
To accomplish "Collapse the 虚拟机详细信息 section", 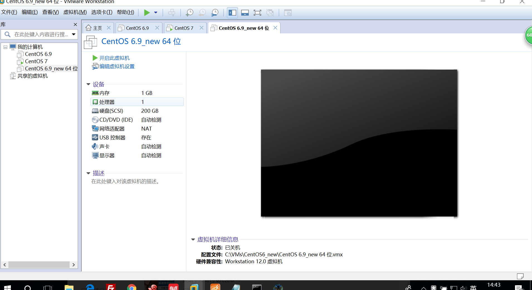I will (x=193, y=239).
